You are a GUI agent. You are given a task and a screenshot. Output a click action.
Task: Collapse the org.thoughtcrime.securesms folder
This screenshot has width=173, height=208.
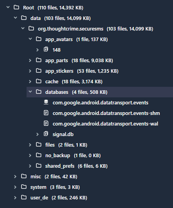23,29
